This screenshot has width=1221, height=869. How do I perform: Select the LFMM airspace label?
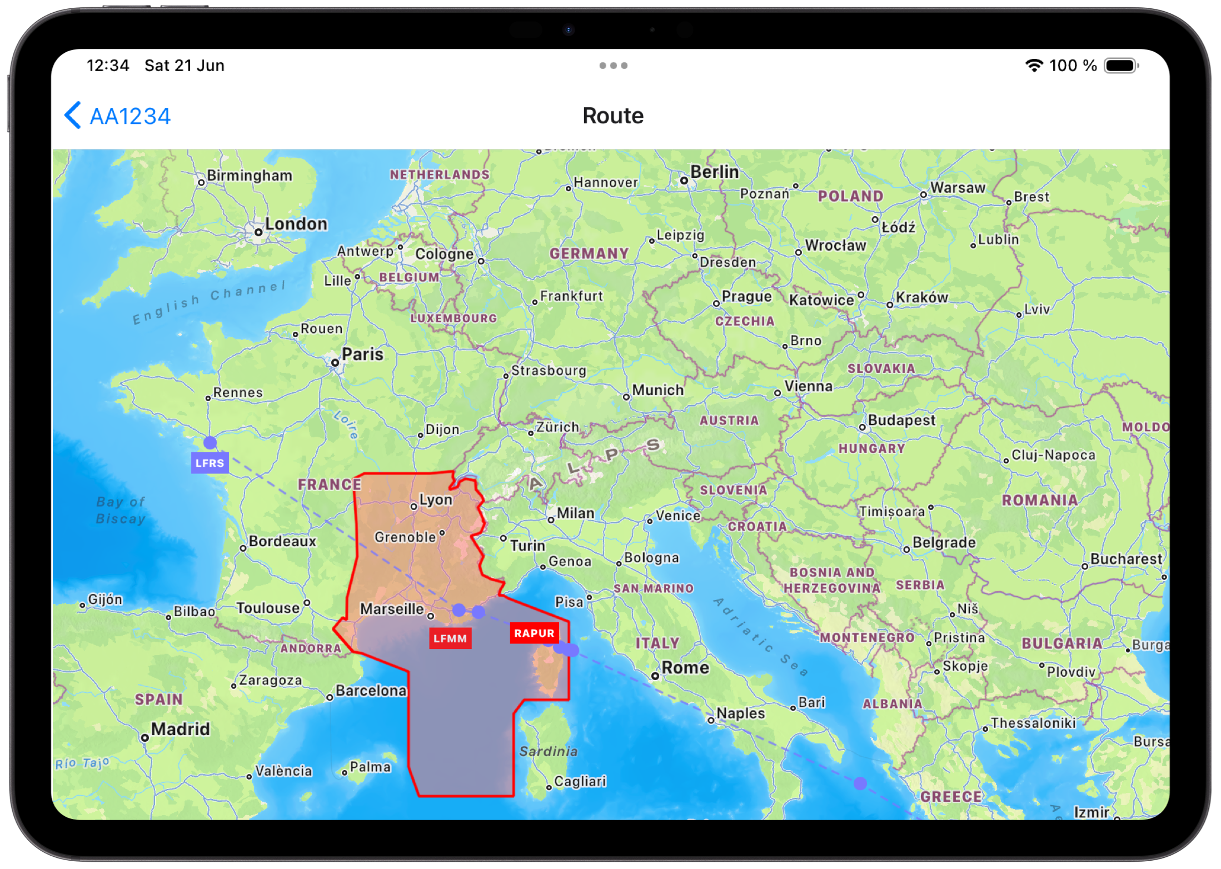pos(450,639)
